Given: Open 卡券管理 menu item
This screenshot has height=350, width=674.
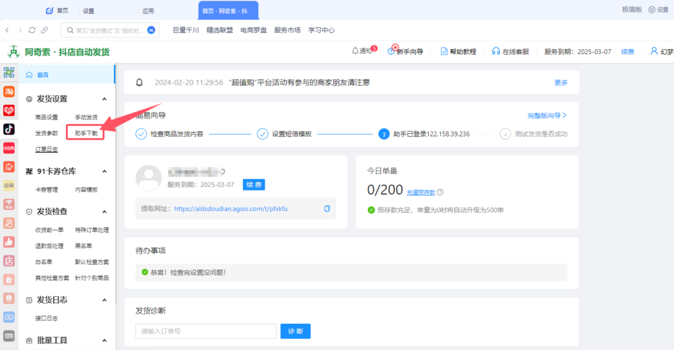Looking at the screenshot, I should (47, 190).
